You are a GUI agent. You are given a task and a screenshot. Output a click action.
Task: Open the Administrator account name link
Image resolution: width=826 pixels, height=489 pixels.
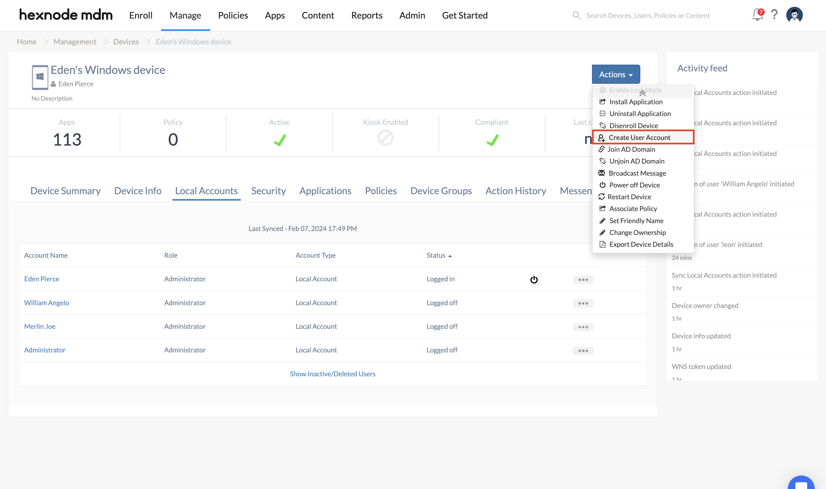click(x=45, y=350)
